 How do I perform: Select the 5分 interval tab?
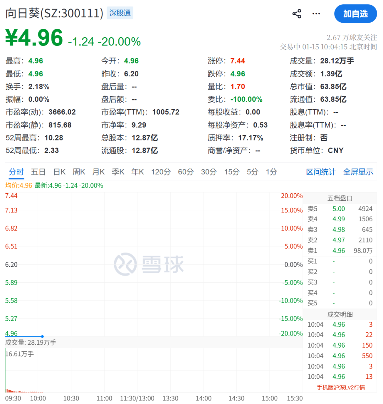pyautogui.click(x=252, y=172)
